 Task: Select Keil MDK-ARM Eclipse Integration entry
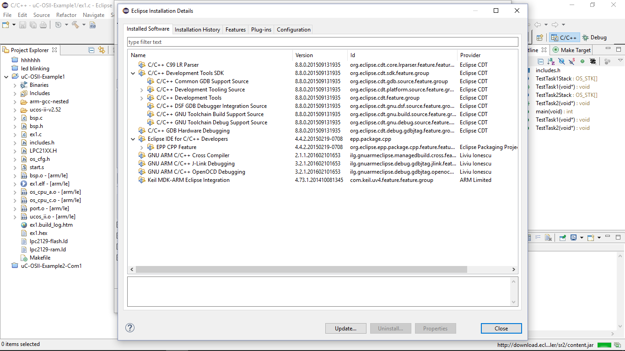(x=189, y=180)
